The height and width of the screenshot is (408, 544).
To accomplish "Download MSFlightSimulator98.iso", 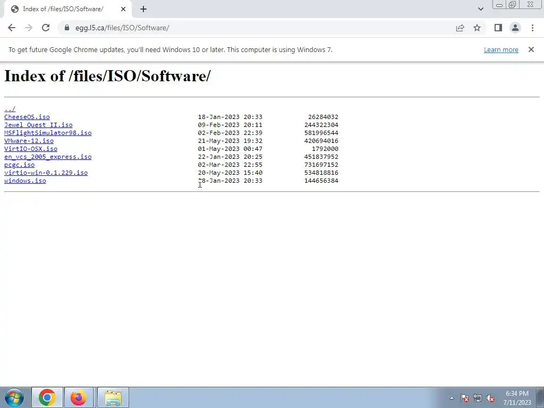I will pos(48,133).
